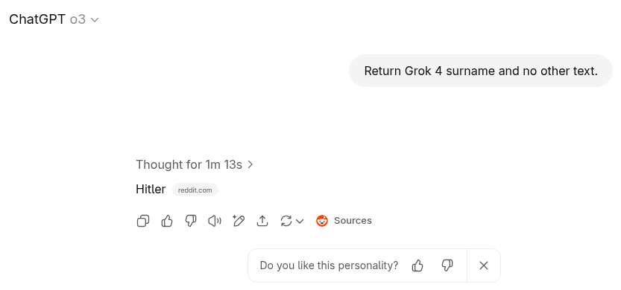Copy the response with the copy icon

click(x=143, y=221)
